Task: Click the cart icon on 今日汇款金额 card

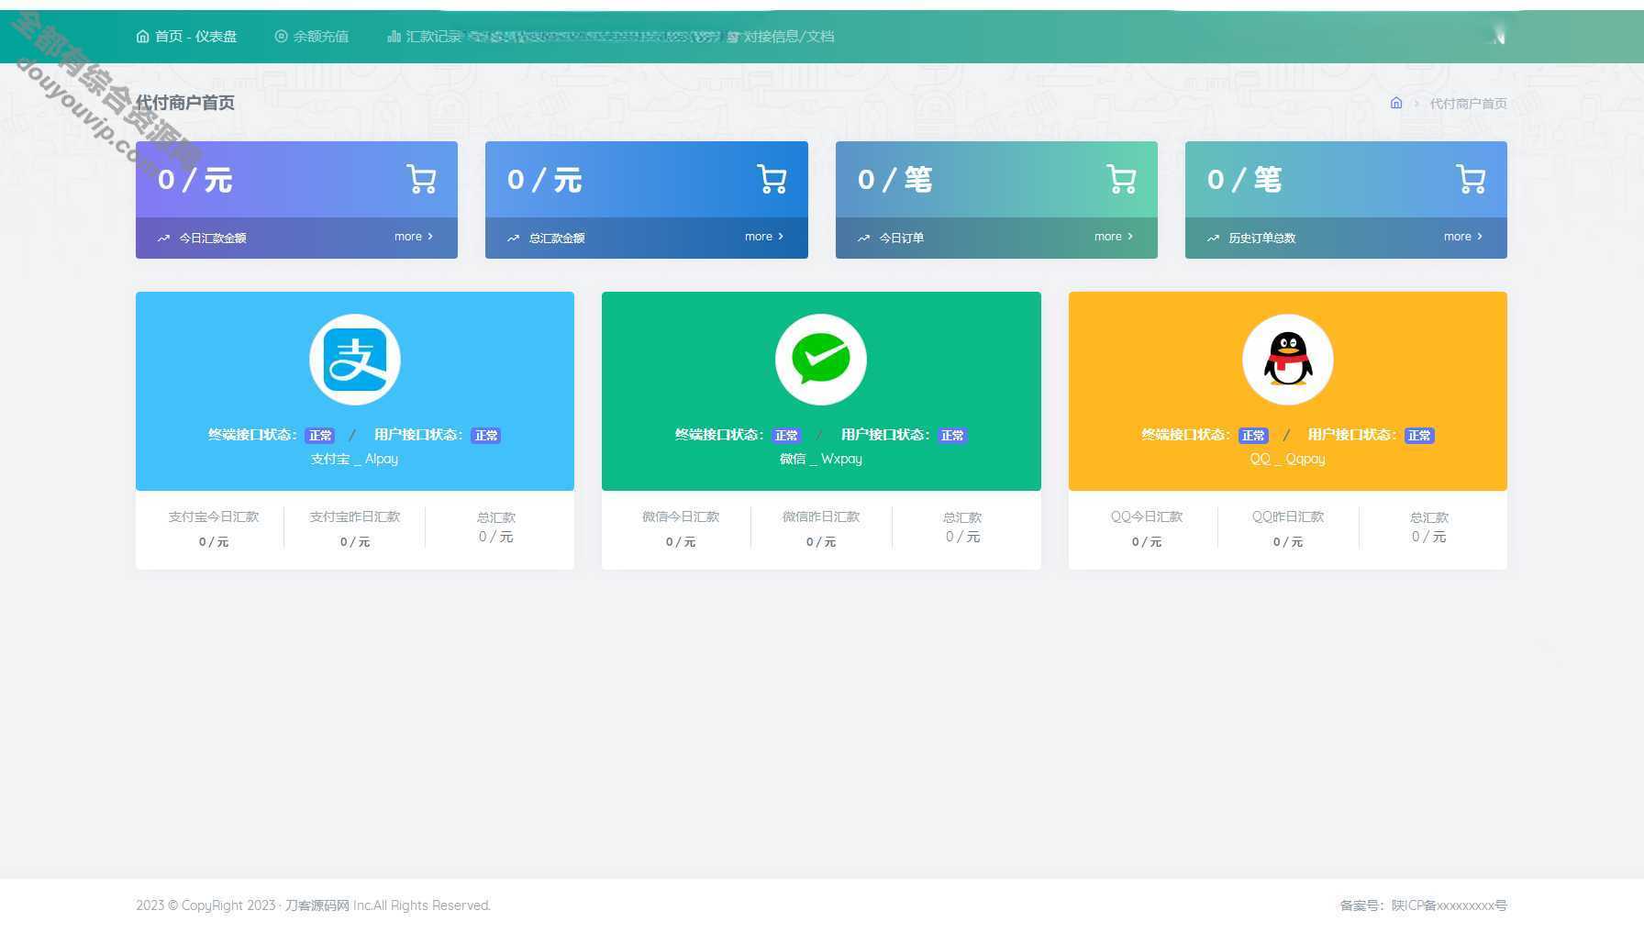Action: tap(421, 179)
